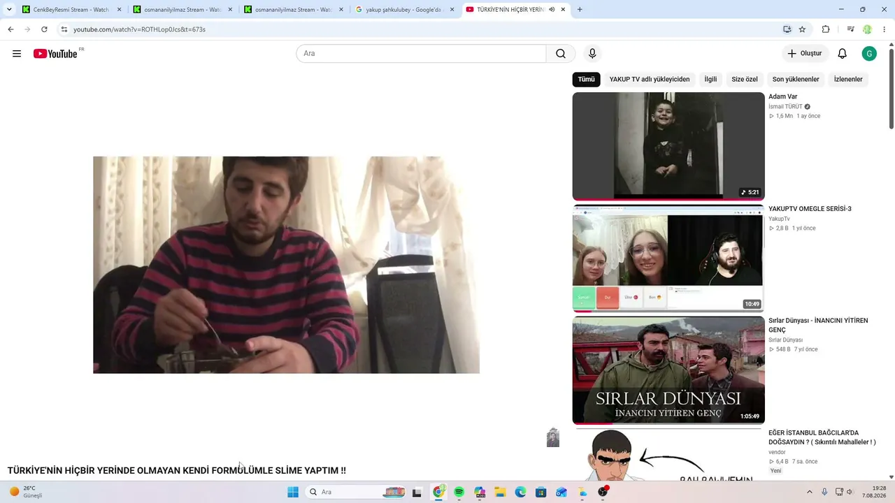Open the clock and date 19:28
The image size is (895, 503).
click(x=874, y=492)
